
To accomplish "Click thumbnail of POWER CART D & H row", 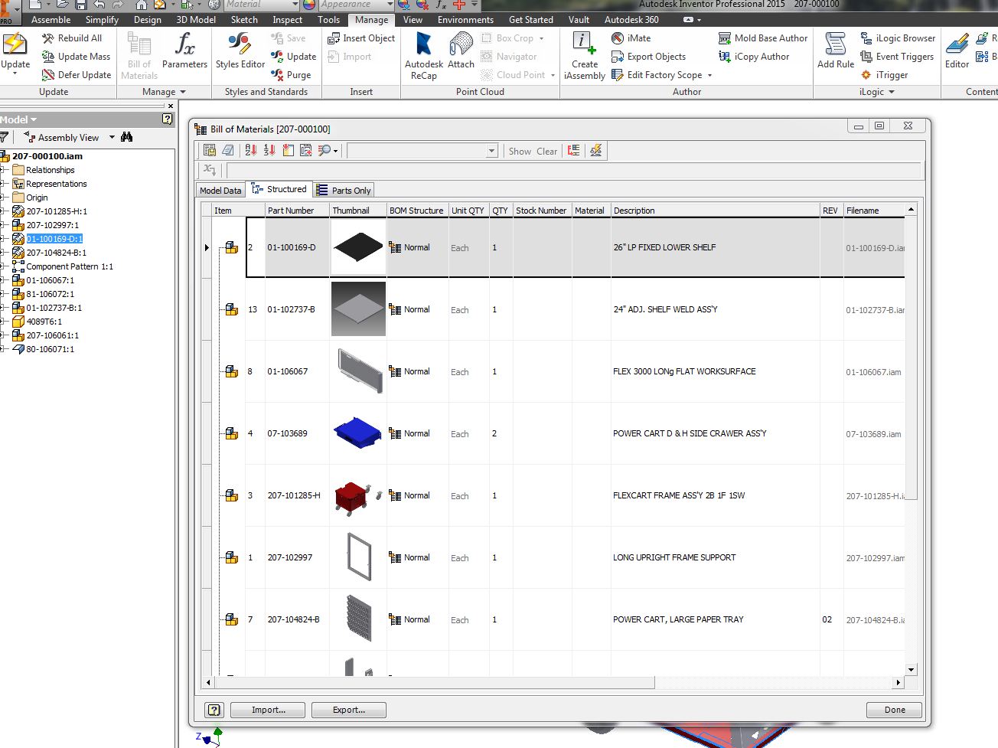I will pyautogui.click(x=358, y=433).
